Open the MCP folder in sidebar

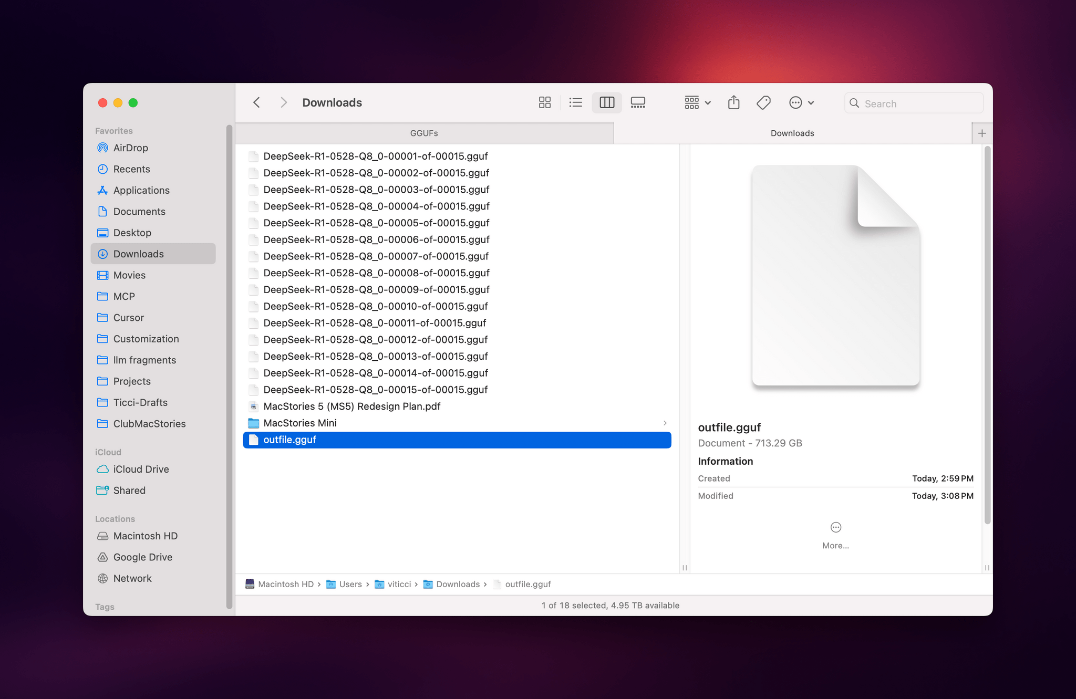coord(153,296)
